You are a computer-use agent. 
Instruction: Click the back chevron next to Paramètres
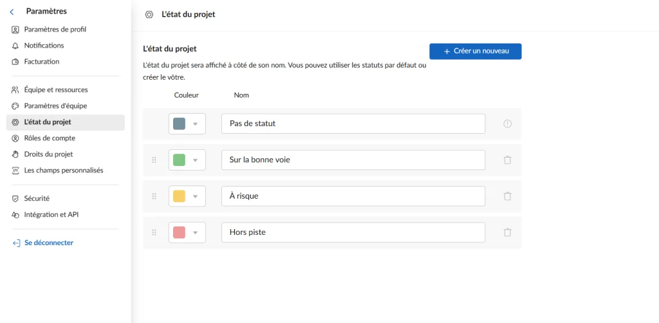[12, 12]
